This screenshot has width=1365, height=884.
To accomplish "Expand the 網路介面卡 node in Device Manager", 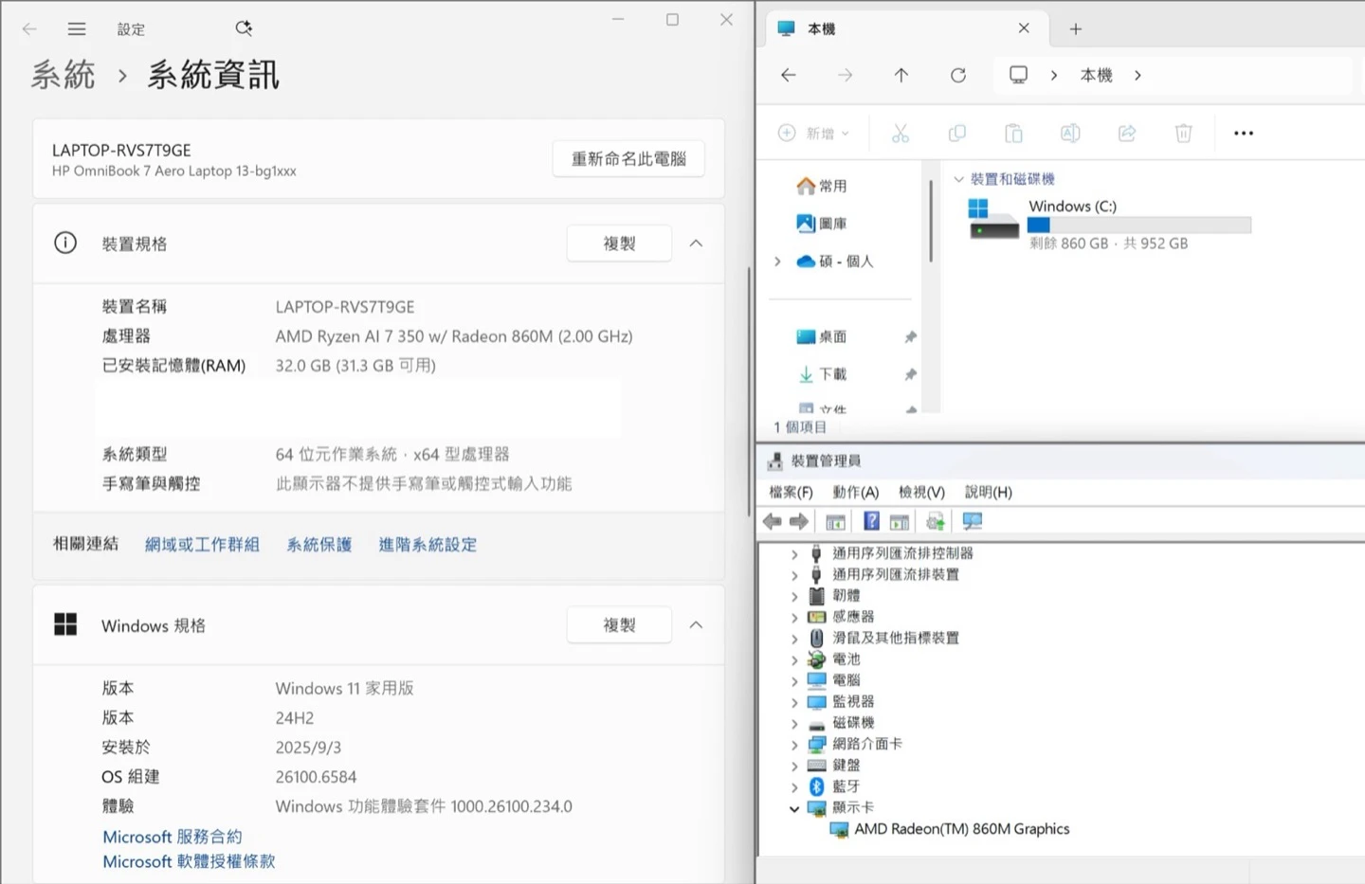I will pyautogui.click(x=794, y=745).
